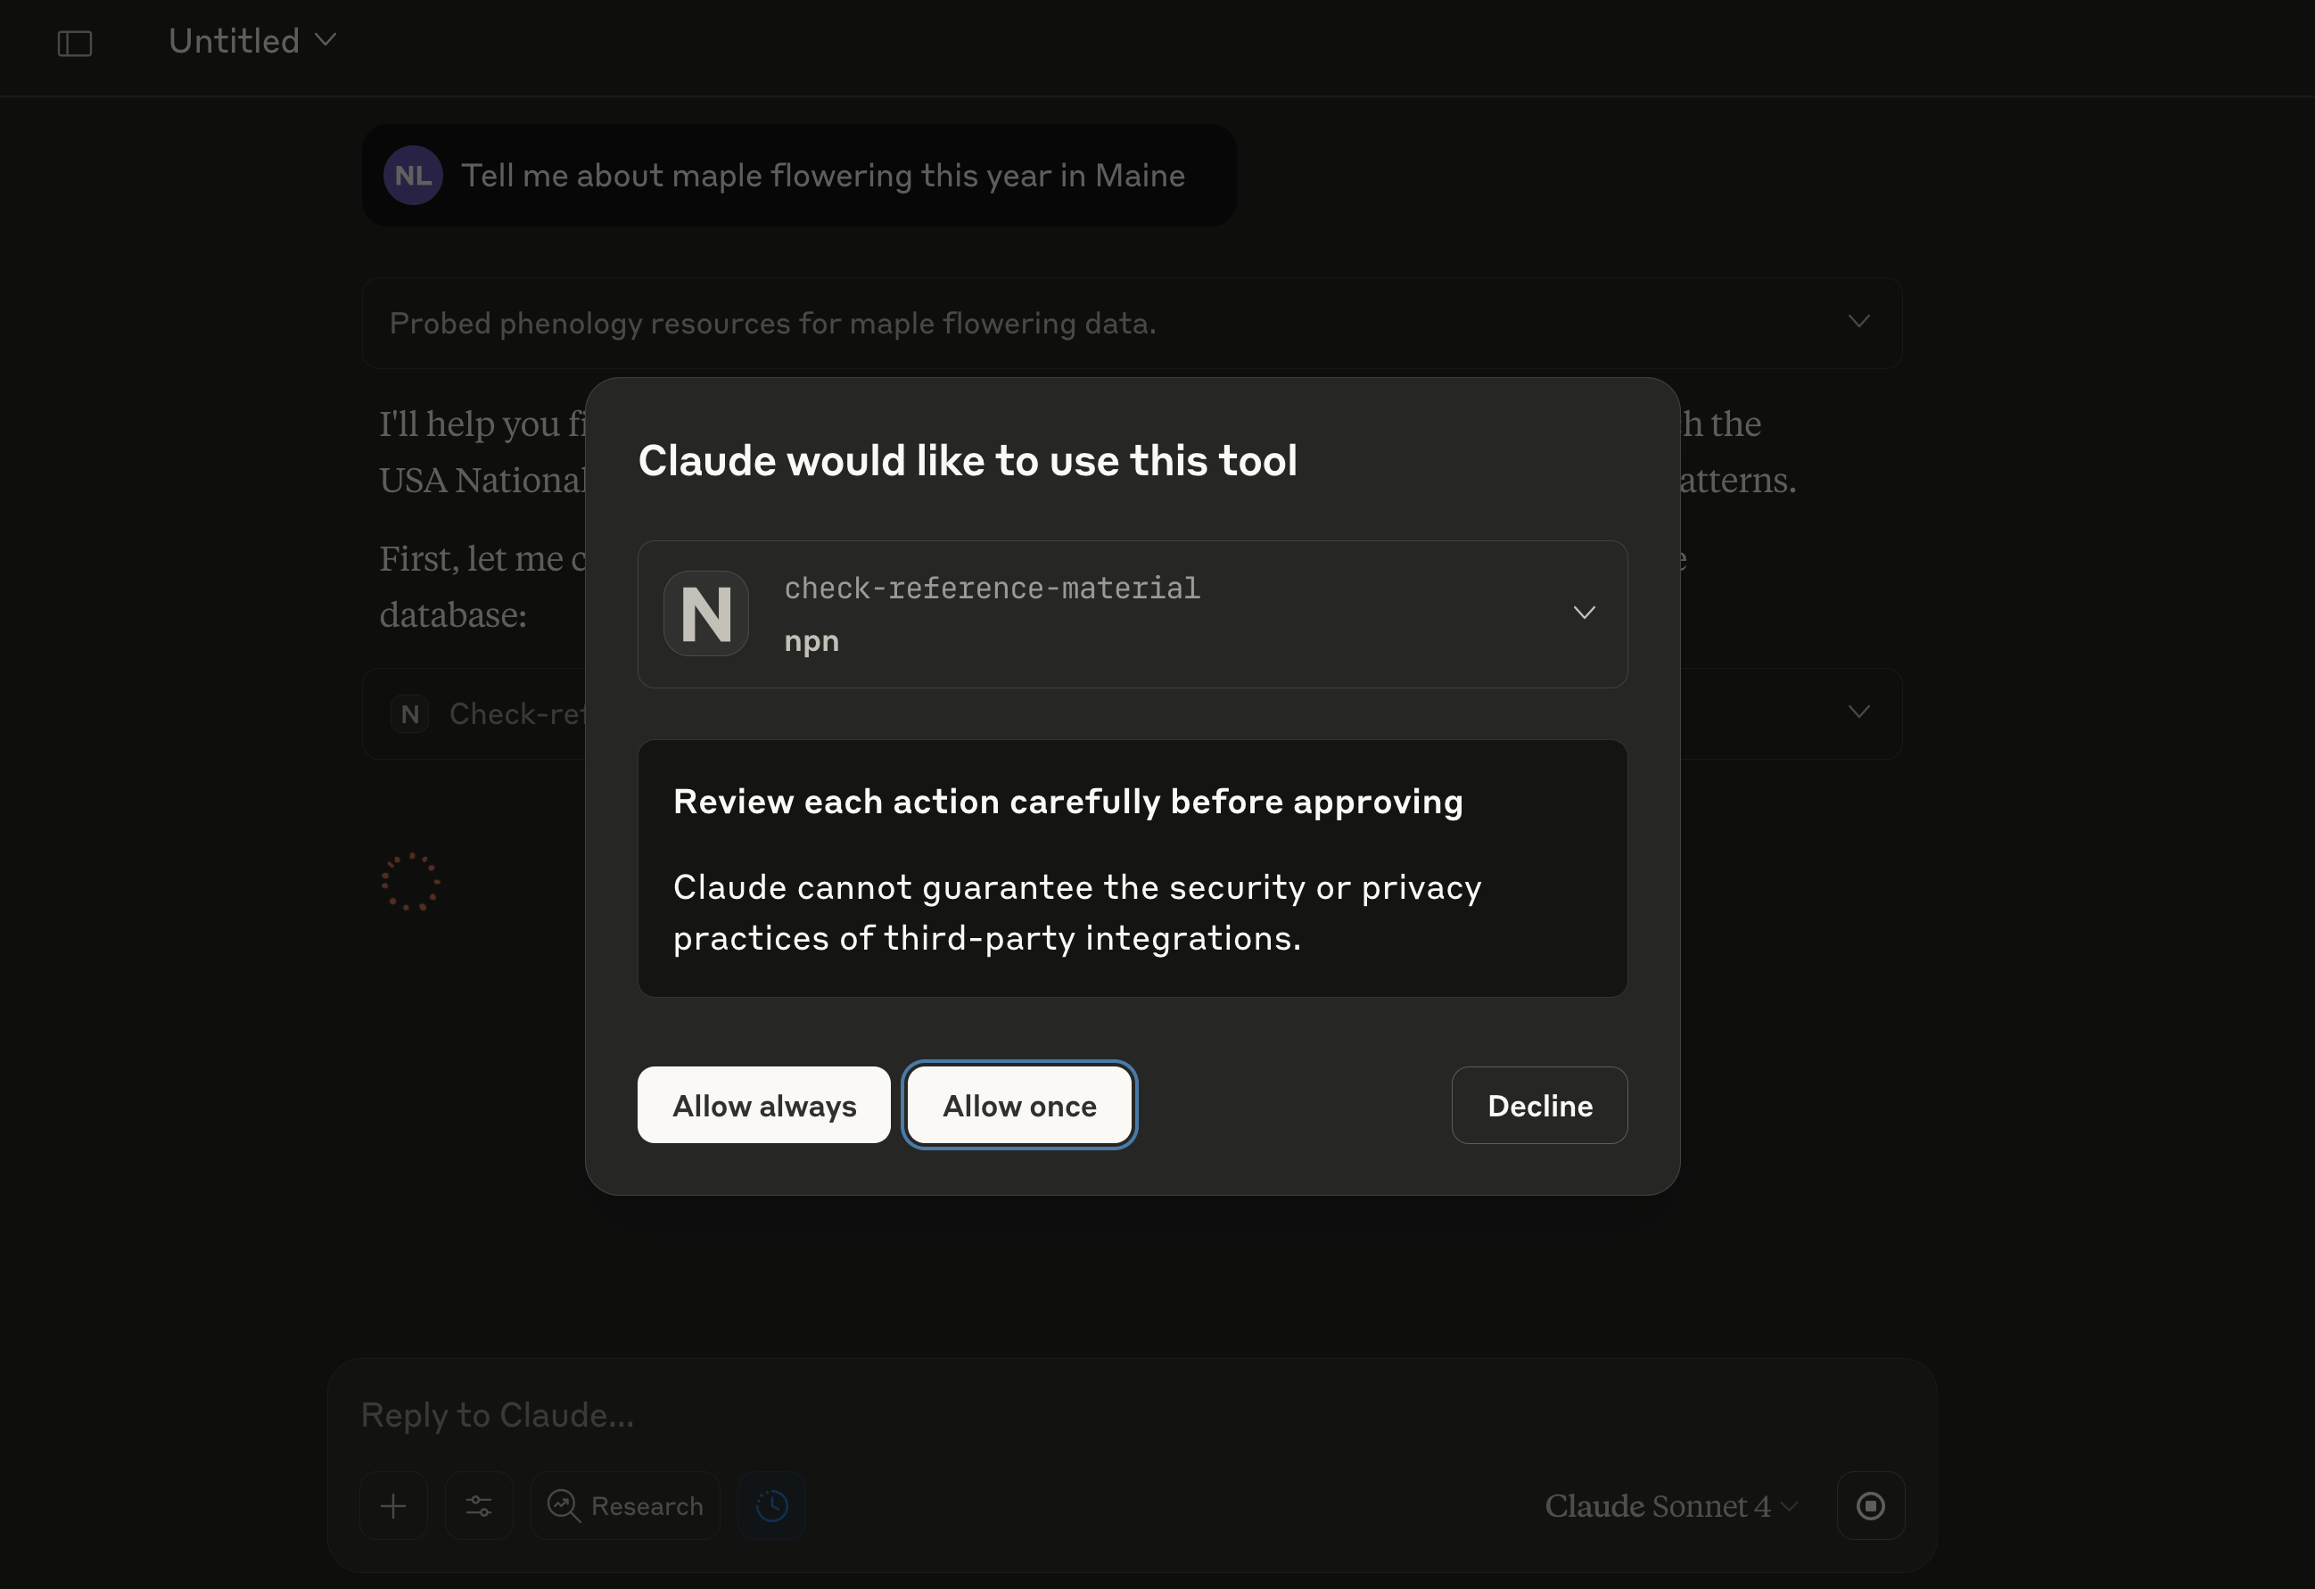2315x1589 pixels.
Task: Click the NL user avatar
Action: click(414, 176)
